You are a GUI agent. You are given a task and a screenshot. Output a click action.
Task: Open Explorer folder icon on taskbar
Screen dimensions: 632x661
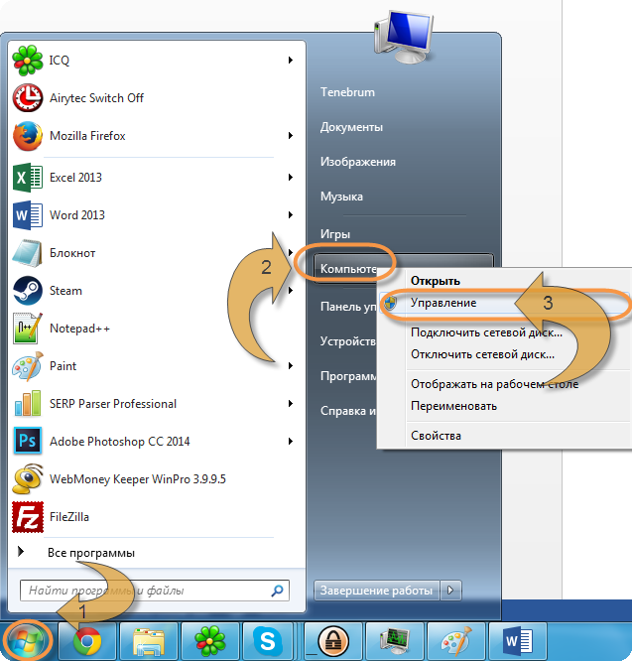pos(149,641)
